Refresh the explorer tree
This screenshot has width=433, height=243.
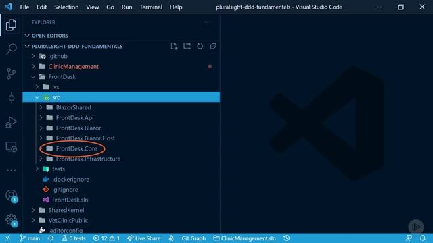(x=200, y=47)
